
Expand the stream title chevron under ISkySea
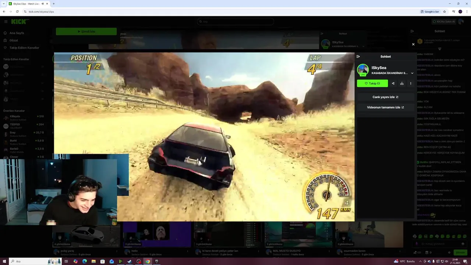pyautogui.click(x=412, y=73)
